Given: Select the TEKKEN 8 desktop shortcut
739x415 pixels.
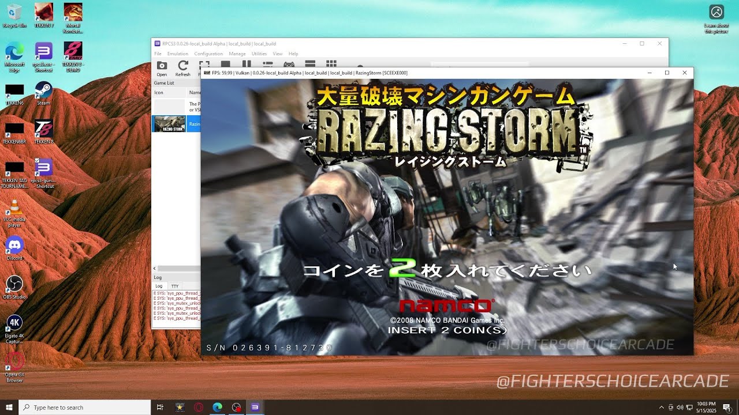Looking at the screenshot, I should [x=44, y=133].
